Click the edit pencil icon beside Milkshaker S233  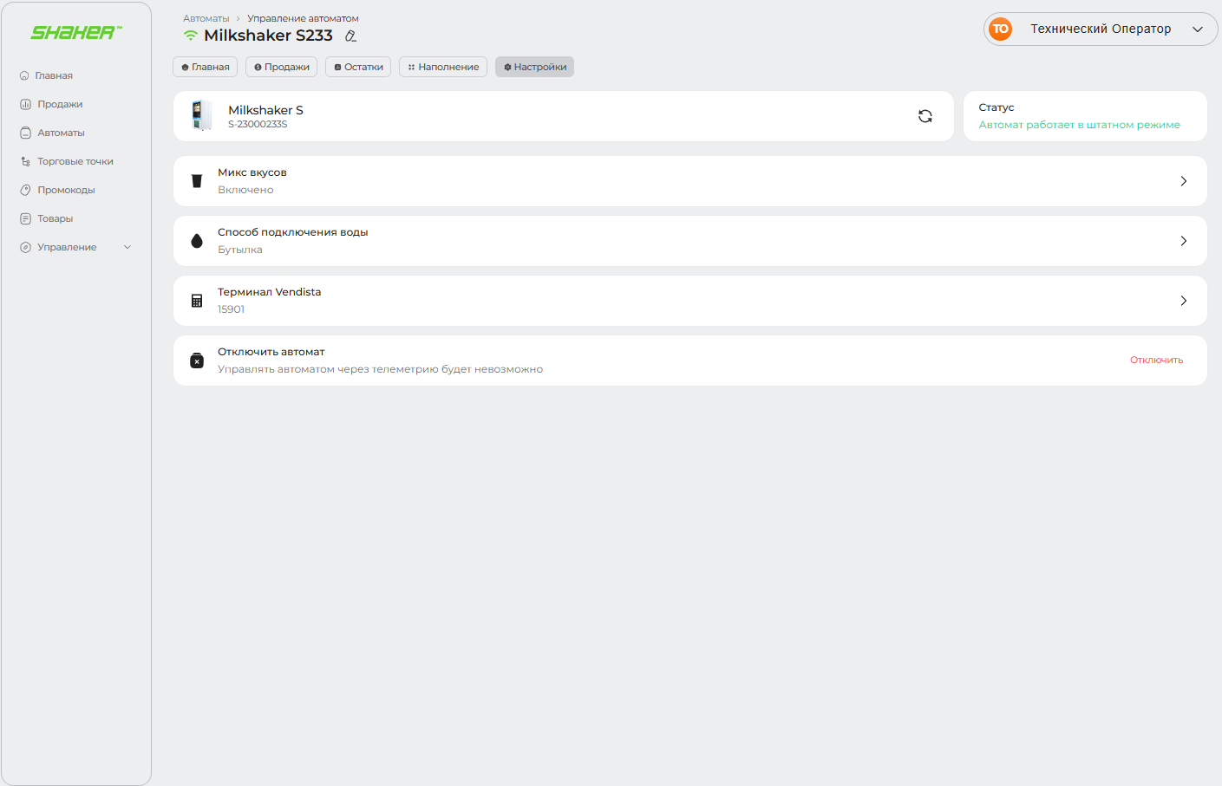(350, 36)
